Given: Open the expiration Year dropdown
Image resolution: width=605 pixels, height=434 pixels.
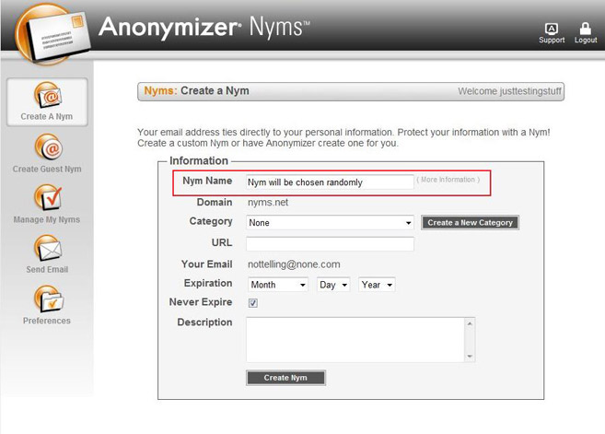Looking at the screenshot, I should click(x=377, y=285).
